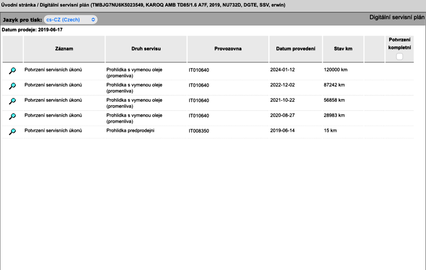The height and width of the screenshot is (270, 426).
Task: Open the Jazyk pro tisk language dropdown
Action: click(x=70, y=20)
